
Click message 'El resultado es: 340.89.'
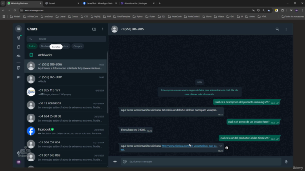click(136, 130)
